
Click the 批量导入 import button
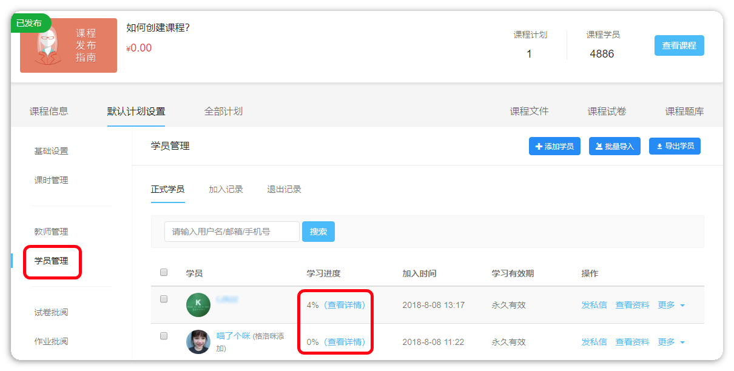[614, 146]
